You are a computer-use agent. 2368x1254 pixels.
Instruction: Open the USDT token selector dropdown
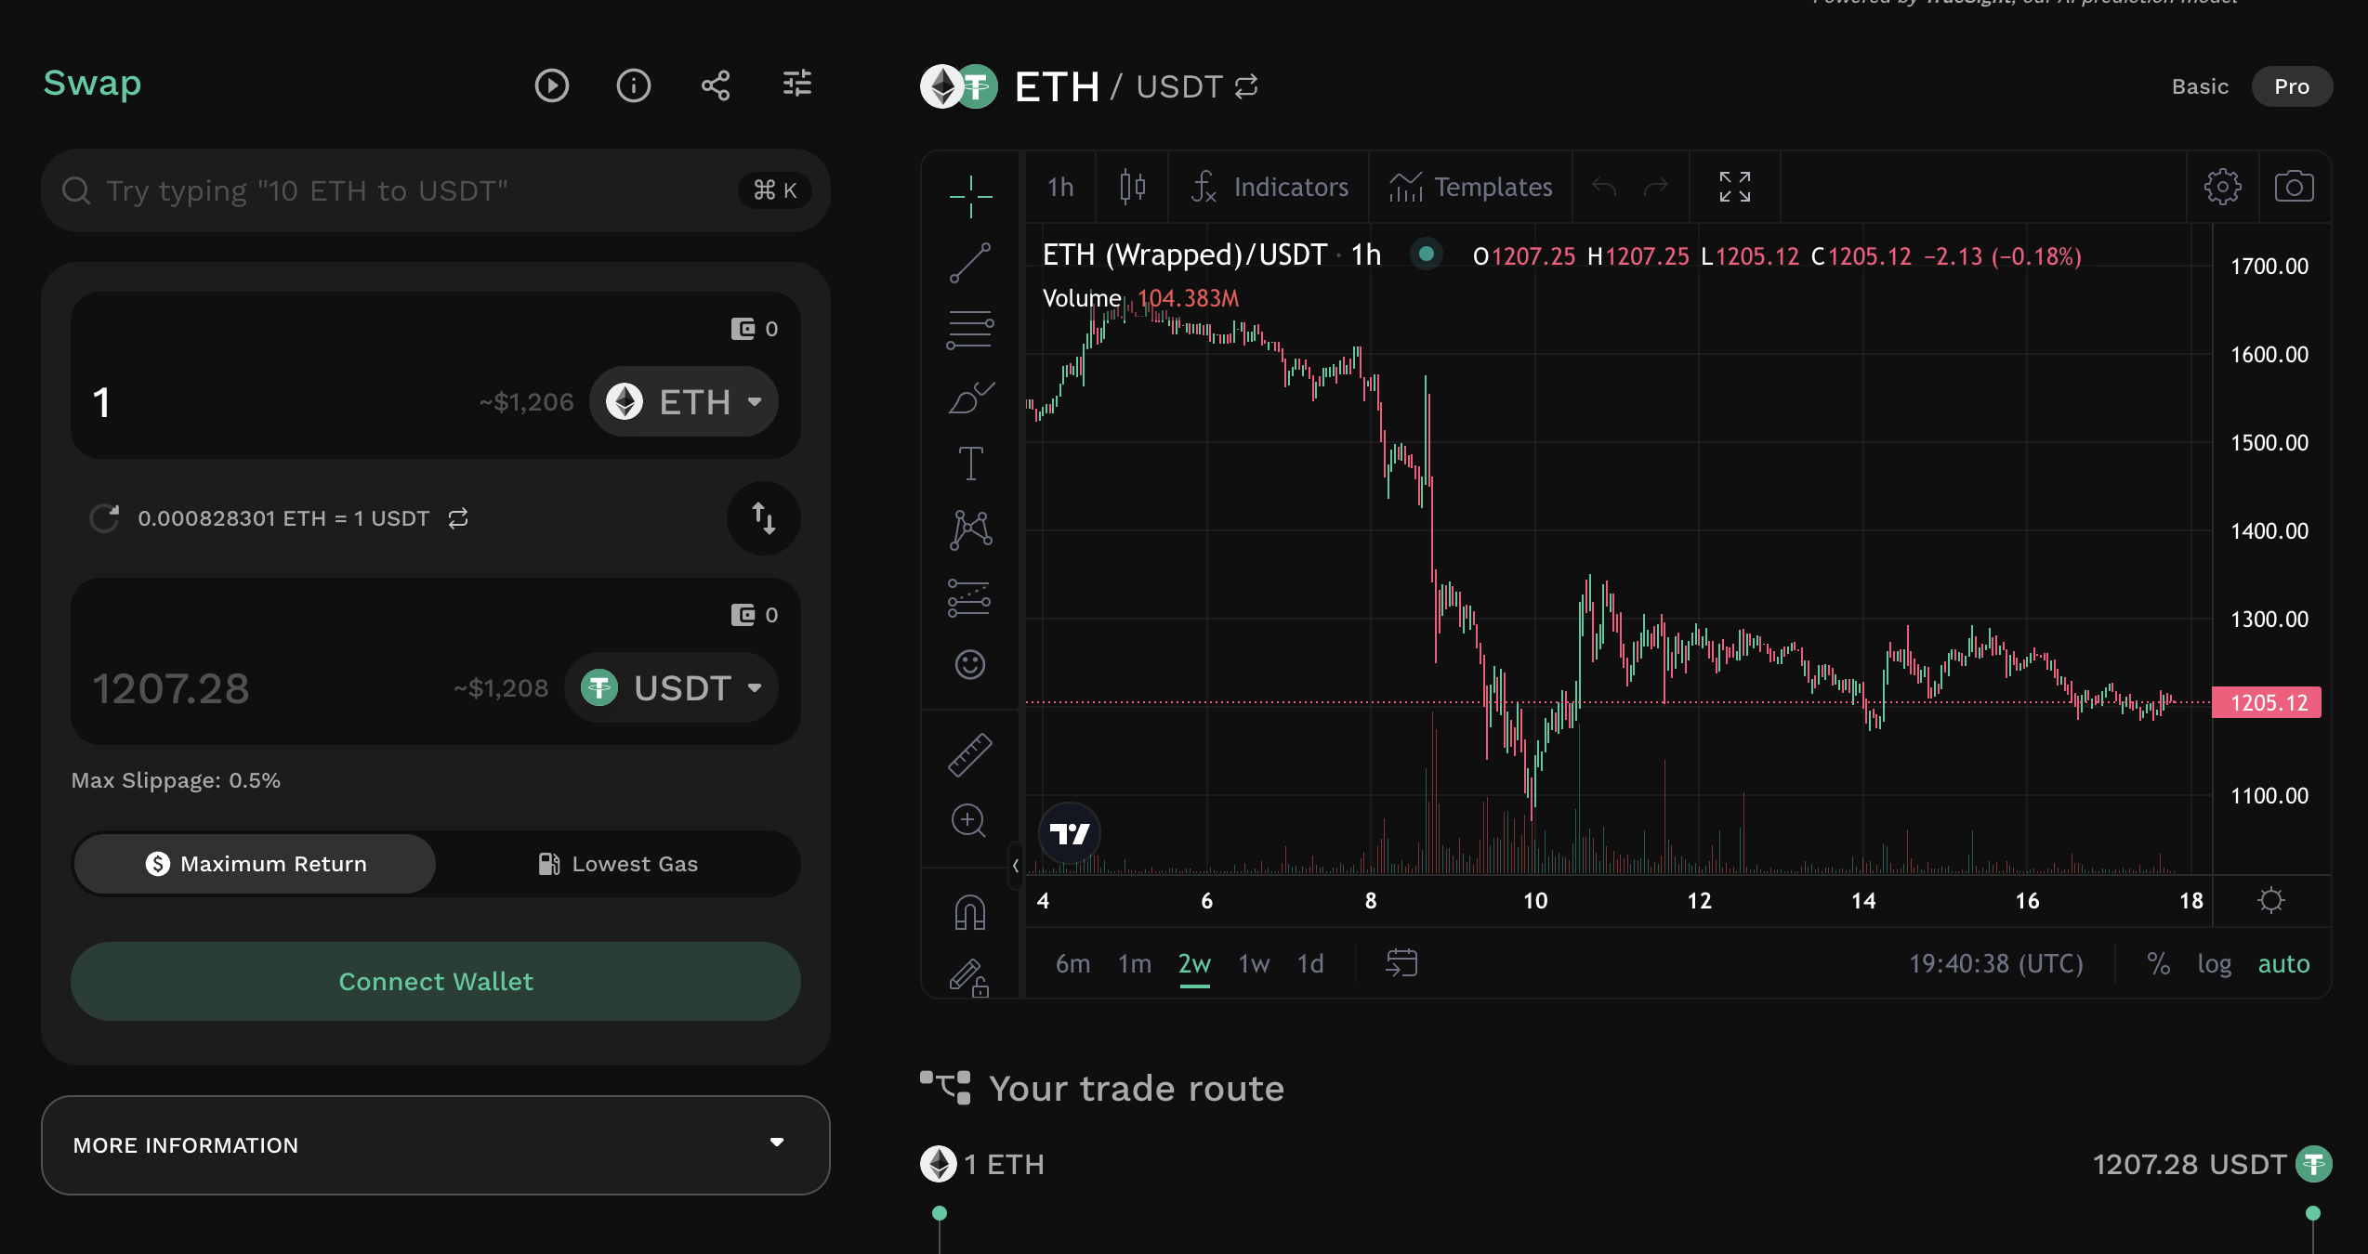coord(671,687)
